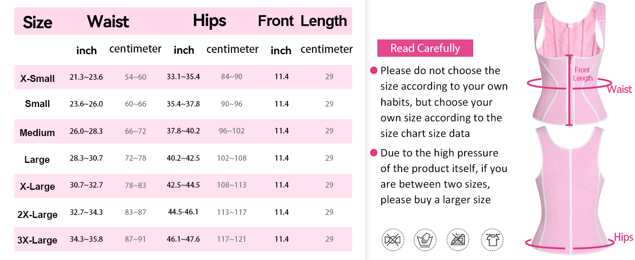Click the Waist label beside the vest
635x260 pixels.
[x=619, y=89]
